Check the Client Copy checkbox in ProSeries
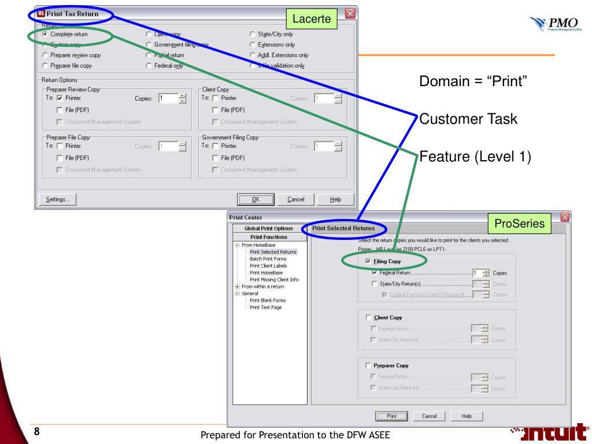The image size is (592, 444). (368, 317)
